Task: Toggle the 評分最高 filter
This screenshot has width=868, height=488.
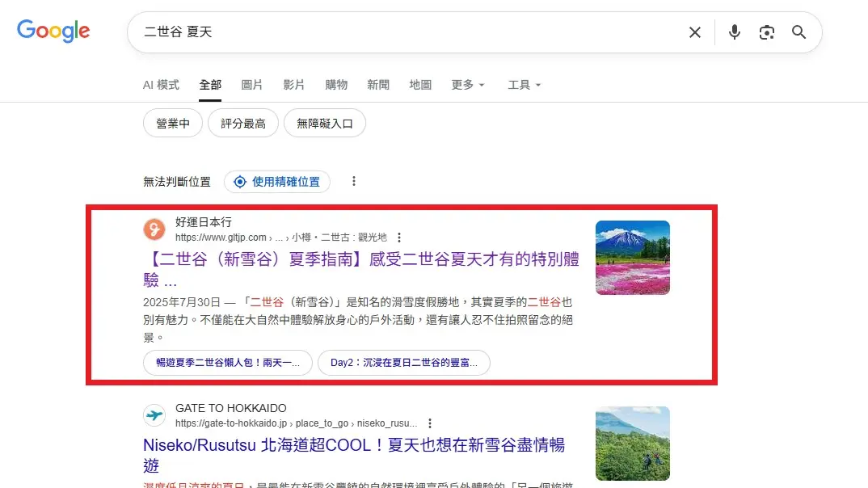Action: click(243, 123)
